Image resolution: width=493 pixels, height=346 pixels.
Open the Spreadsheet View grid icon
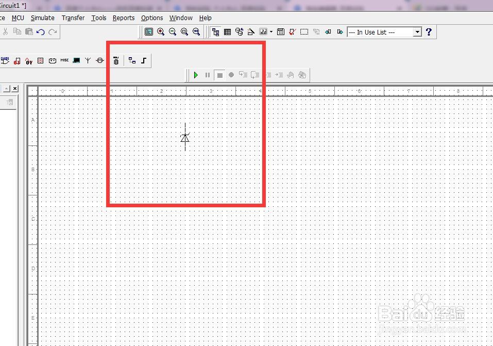(227, 32)
